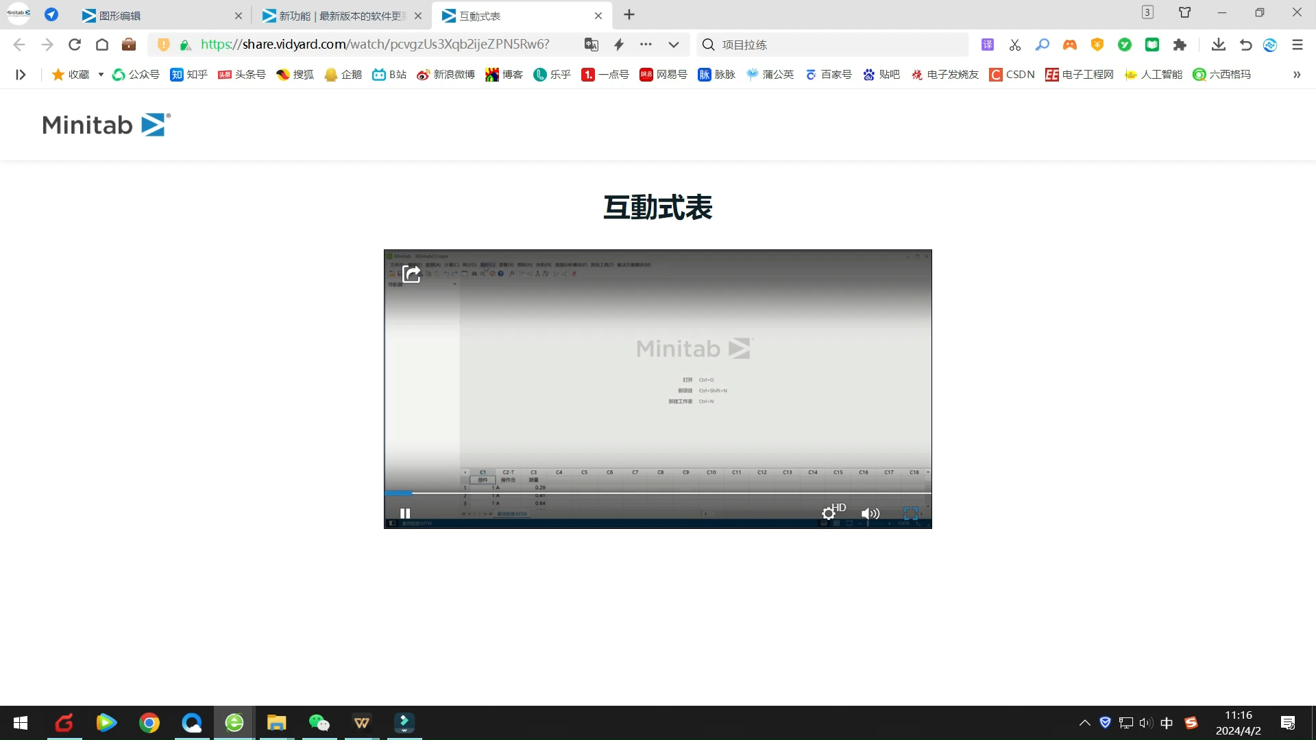Close the 互動式表 tab
The width and height of the screenshot is (1316, 740).
click(x=598, y=16)
